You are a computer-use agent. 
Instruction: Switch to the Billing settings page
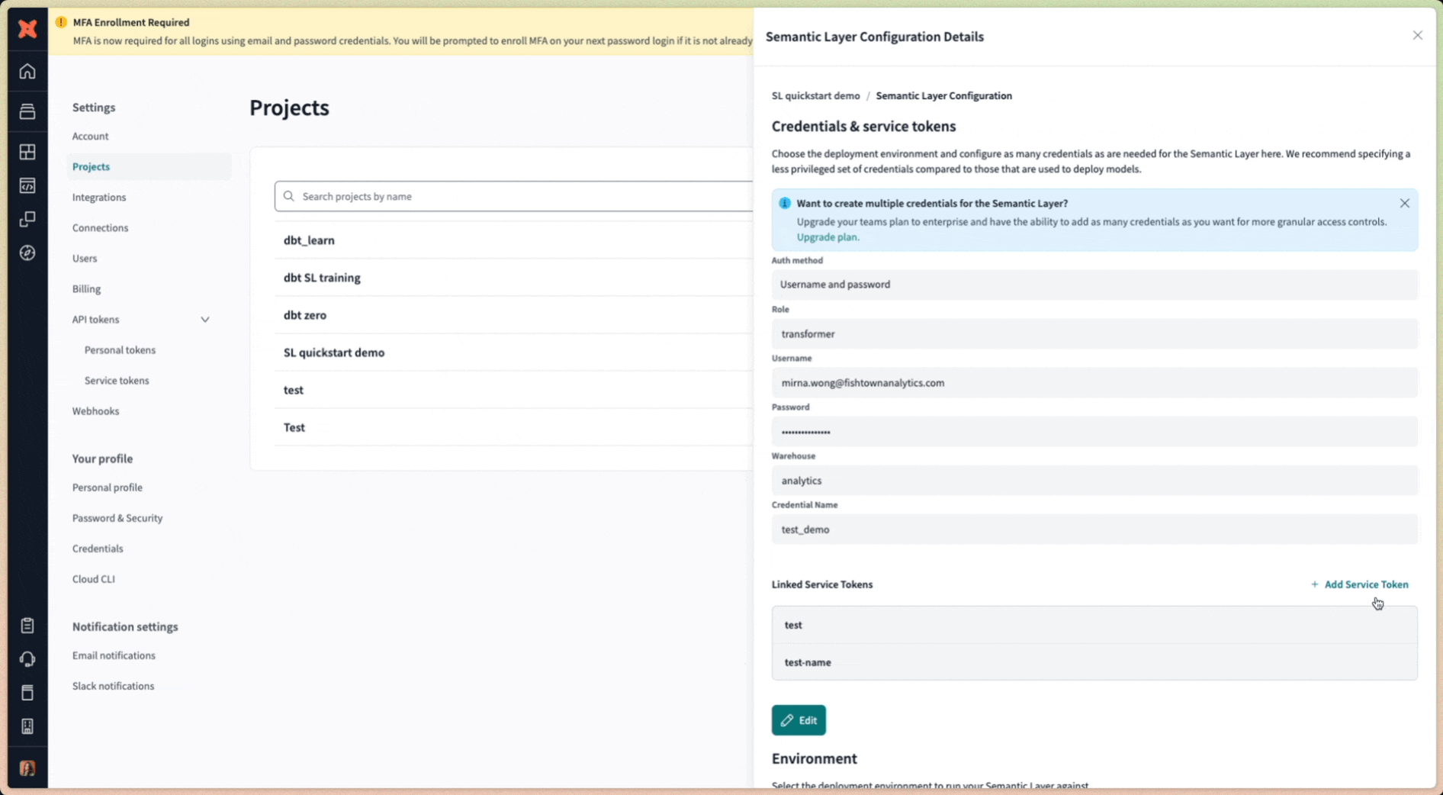click(86, 288)
